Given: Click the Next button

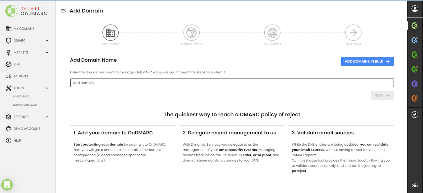Looking at the screenshot, I should pyautogui.click(x=382, y=95).
